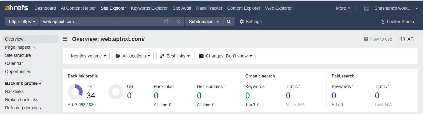Screen dimensions: 423x114
Task: Click the Page inspect magnifier icon
Action: pos(34,47)
